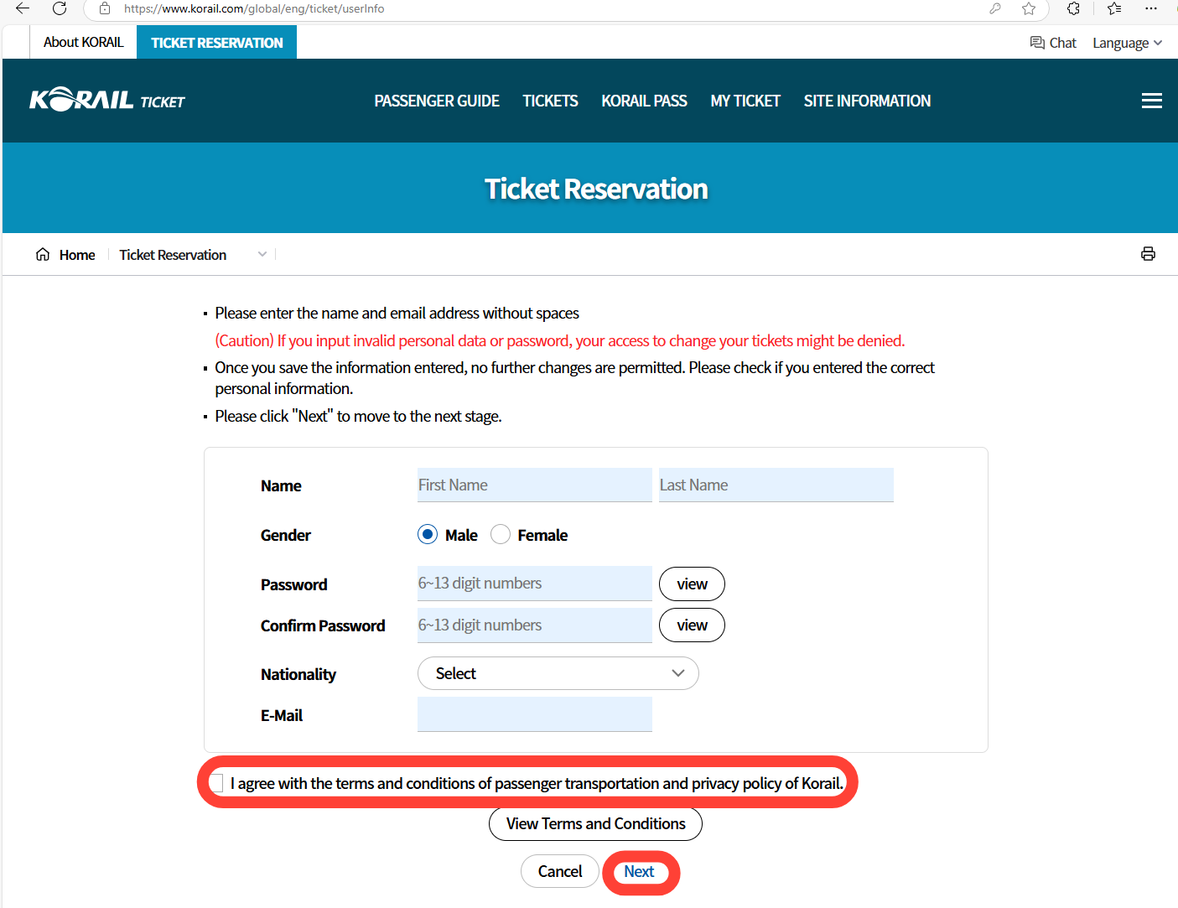
Task: Click the KORAIL Ticket logo
Action: tap(107, 101)
